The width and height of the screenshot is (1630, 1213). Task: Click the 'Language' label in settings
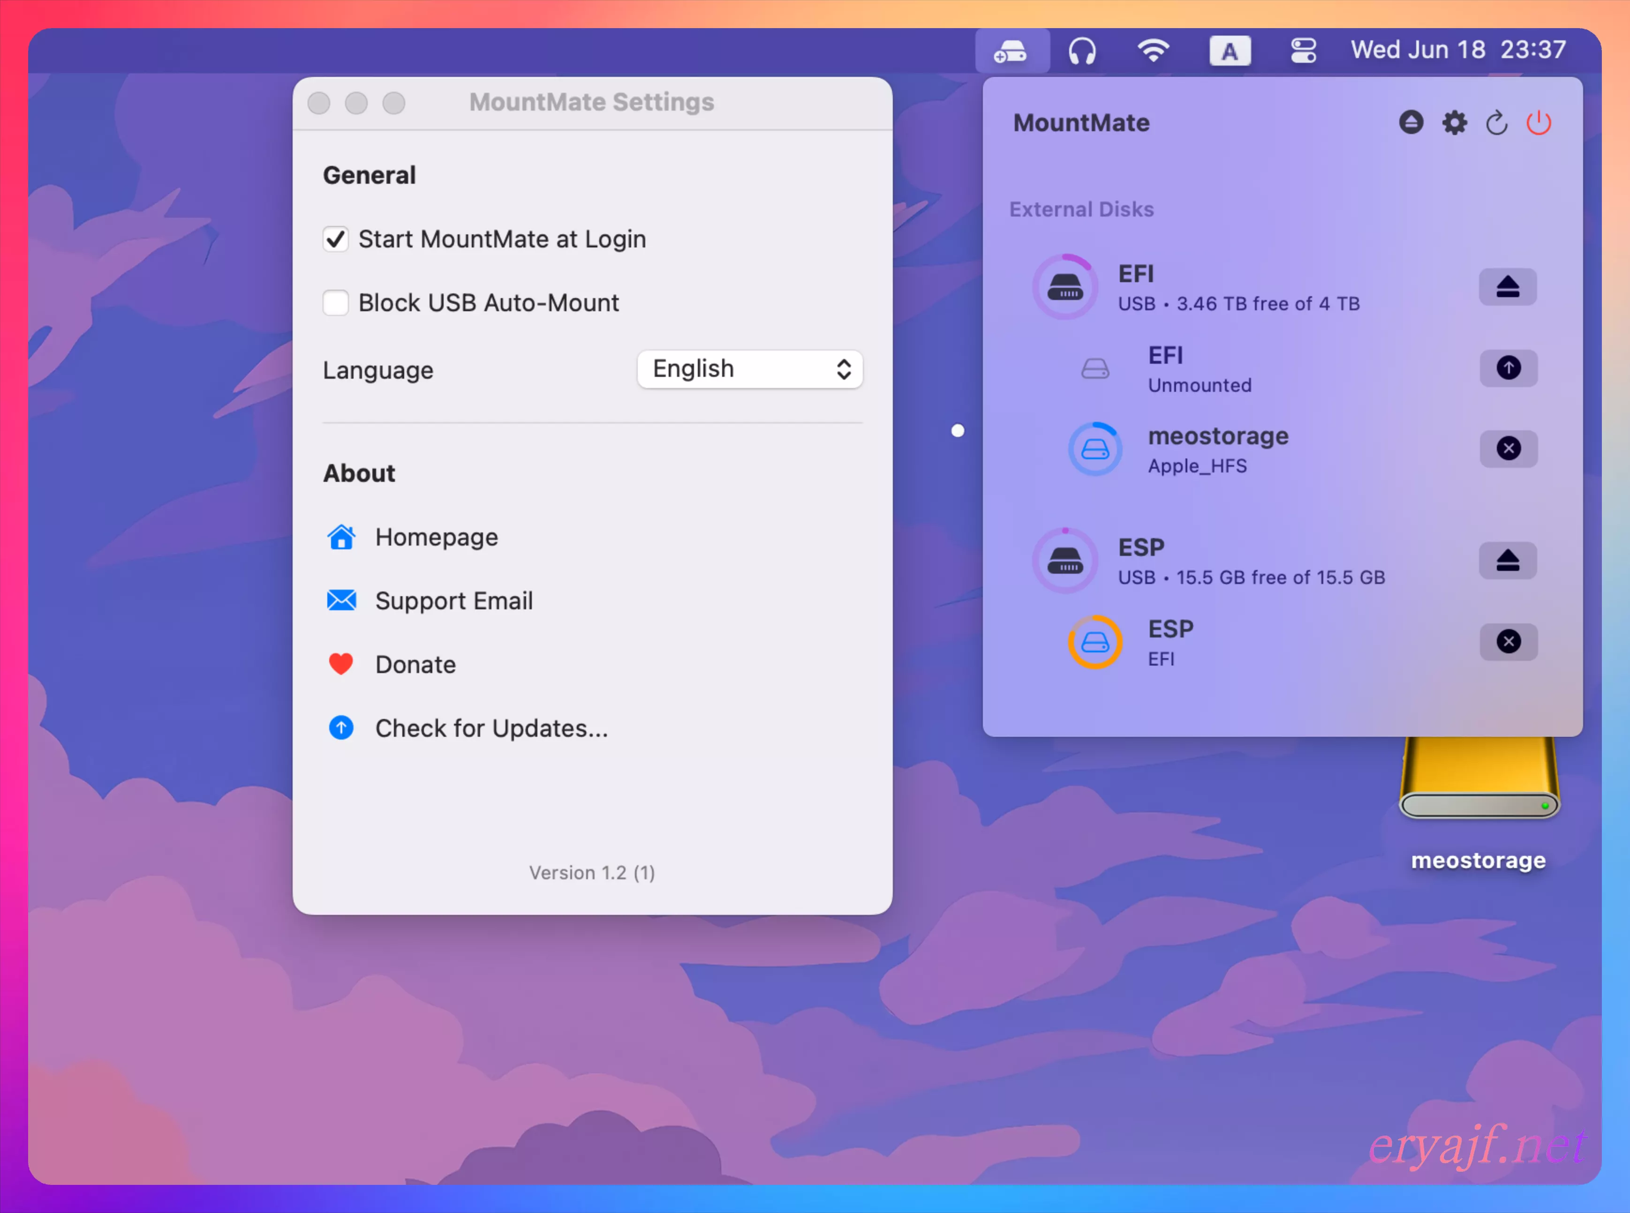[377, 370]
